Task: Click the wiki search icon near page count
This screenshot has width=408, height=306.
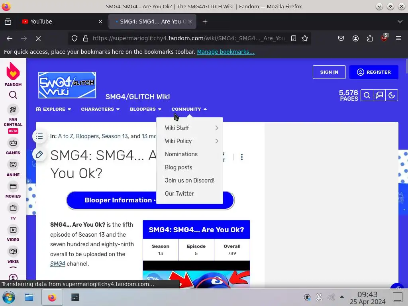Action: pyautogui.click(x=367, y=95)
